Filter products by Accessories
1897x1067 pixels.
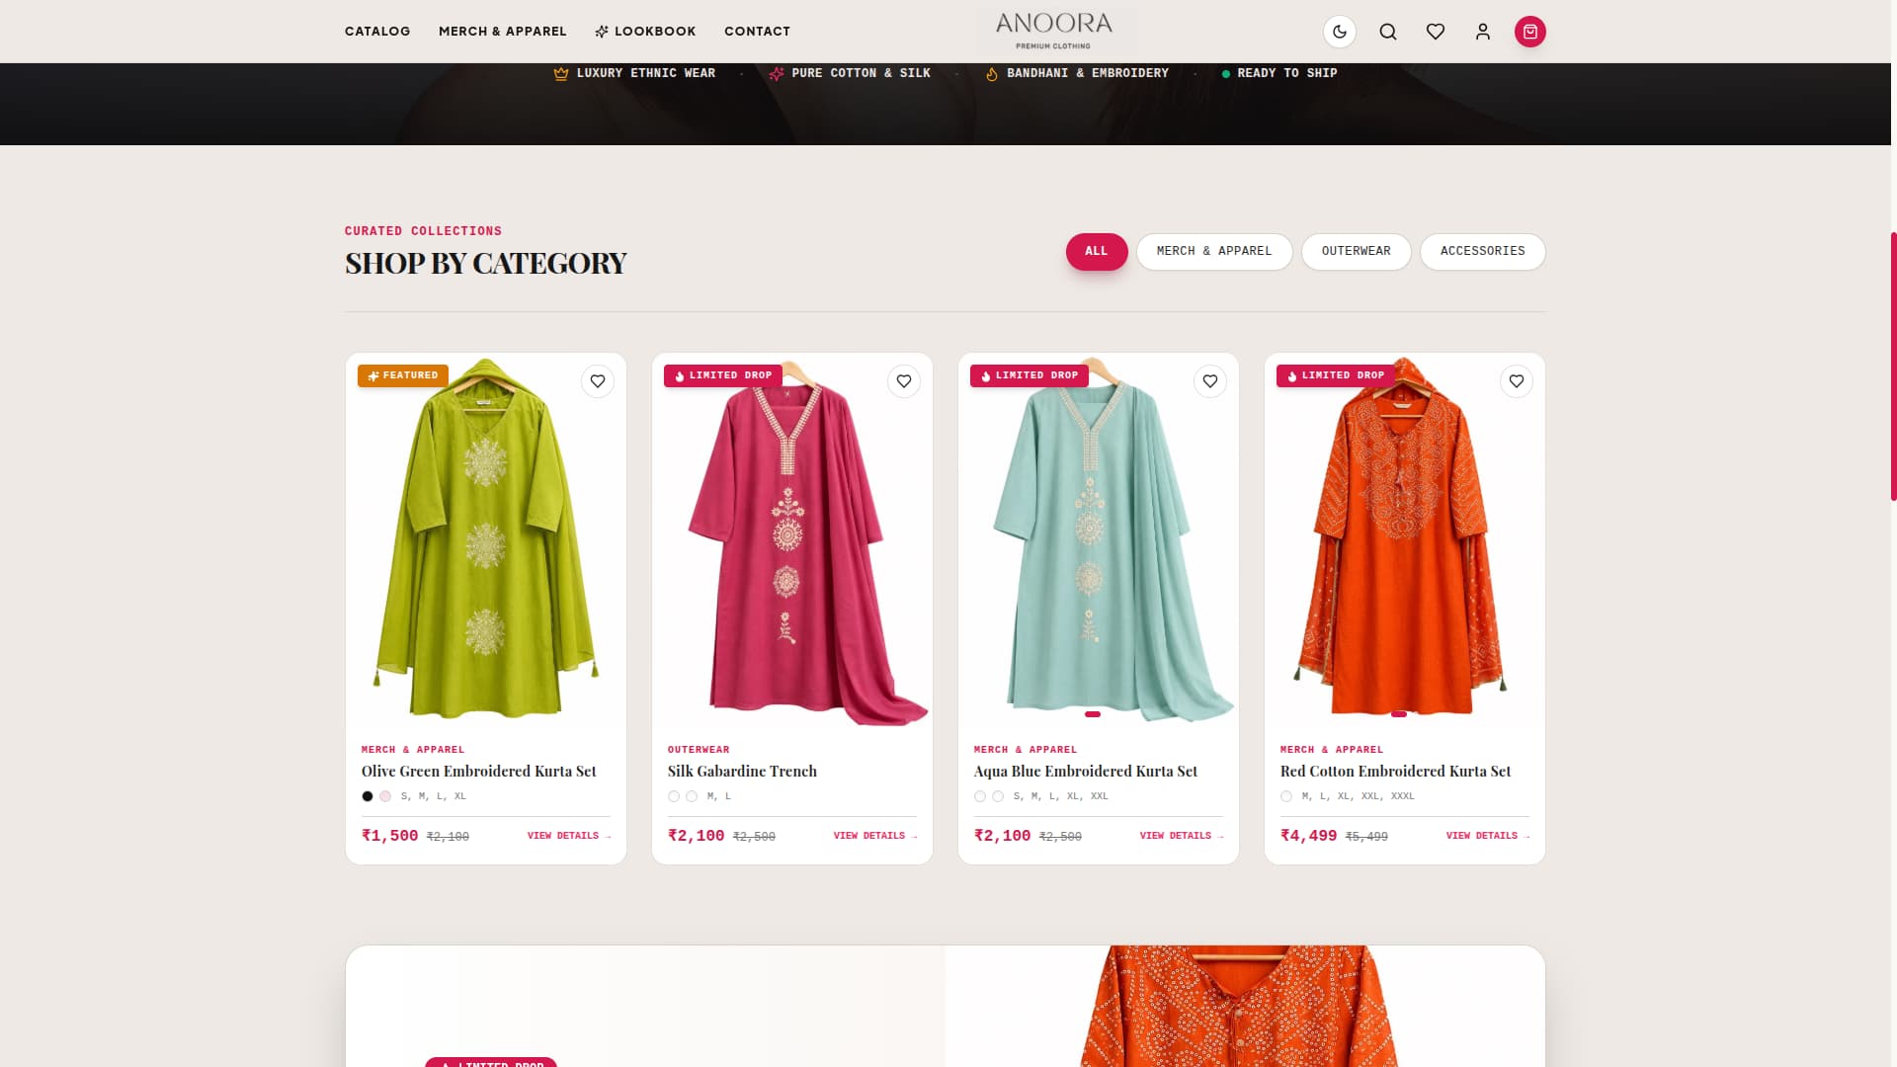pyautogui.click(x=1482, y=251)
